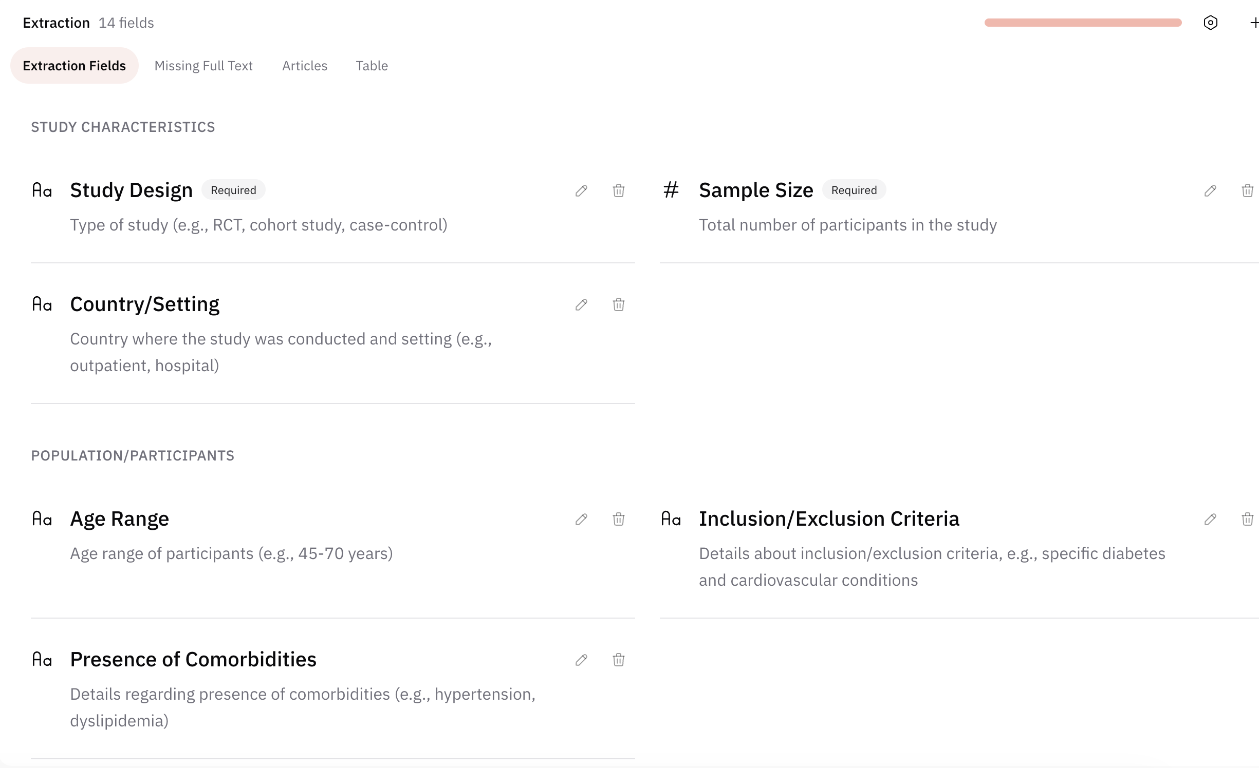1259x768 pixels.
Task: Click the text-type icon beside Inclusion/Exclusion Criteria
Action: coord(671,519)
